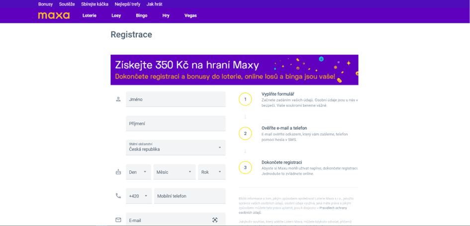Viewport: 470px width, 226px height.
Task: Open the Bonusy top menu item
Action: (45, 4)
